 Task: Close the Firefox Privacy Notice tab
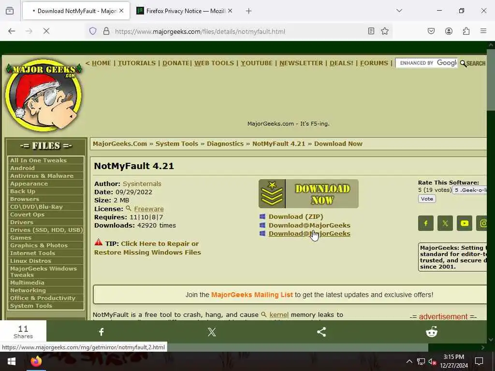point(230,11)
